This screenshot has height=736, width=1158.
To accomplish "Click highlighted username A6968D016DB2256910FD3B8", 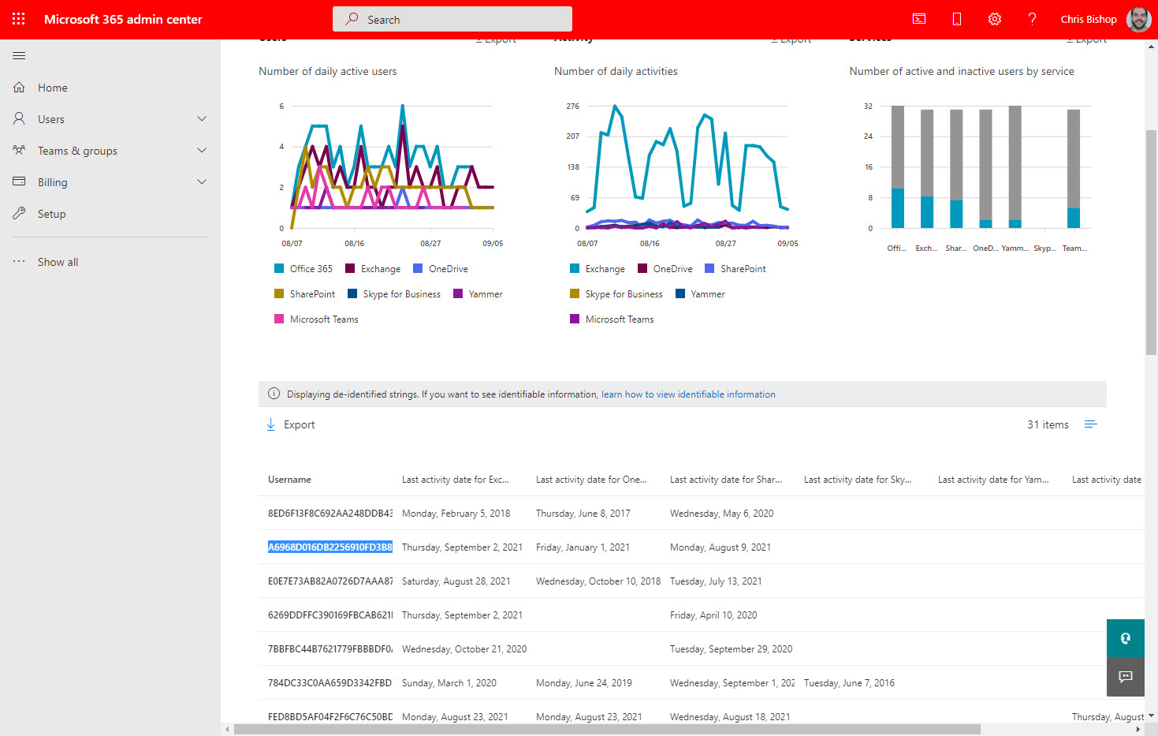I will click(330, 547).
